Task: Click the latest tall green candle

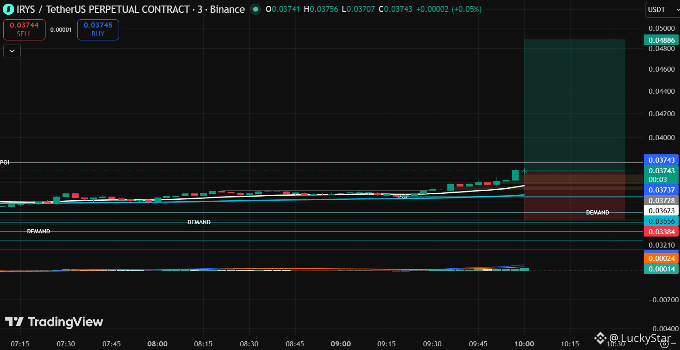Action: pyautogui.click(x=515, y=175)
